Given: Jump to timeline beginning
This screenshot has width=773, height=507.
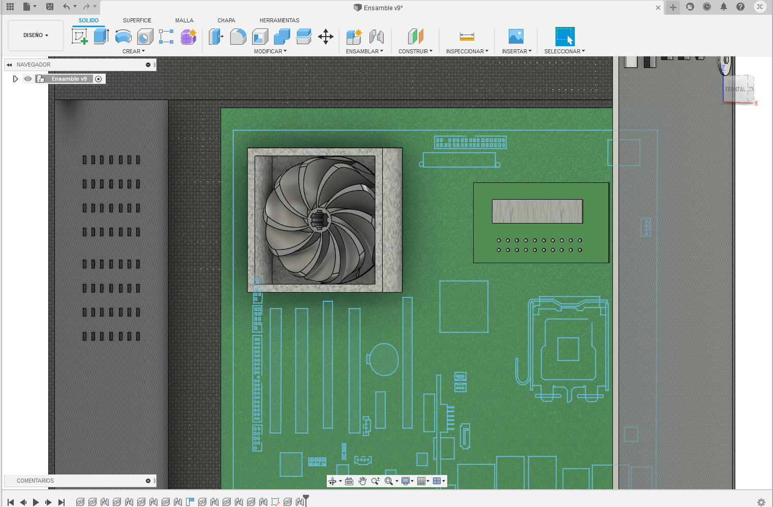Looking at the screenshot, I should pyautogui.click(x=10, y=502).
